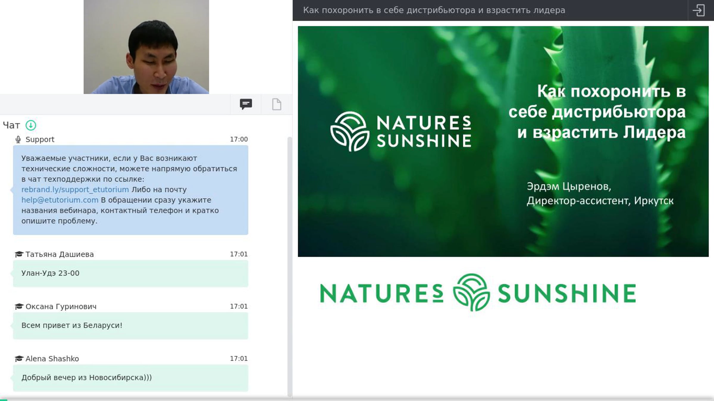Open the chat tab icon
The width and height of the screenshot is (714, 401).
(246, 104)
